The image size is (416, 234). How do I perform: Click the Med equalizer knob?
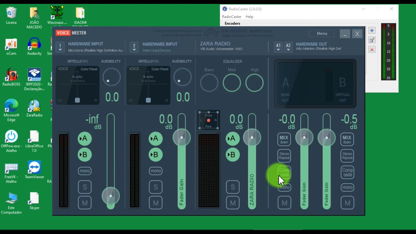(232, 83)
